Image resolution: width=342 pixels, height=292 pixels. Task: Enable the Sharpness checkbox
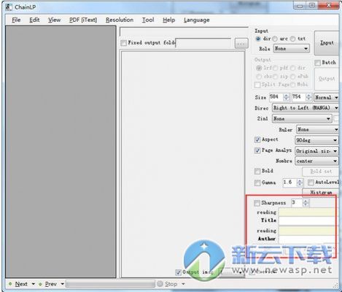(257, 203)
